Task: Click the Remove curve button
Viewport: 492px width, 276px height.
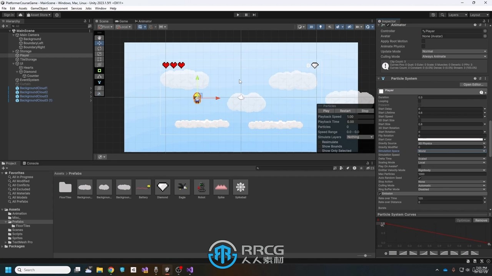Action: [x=481, y=220]
